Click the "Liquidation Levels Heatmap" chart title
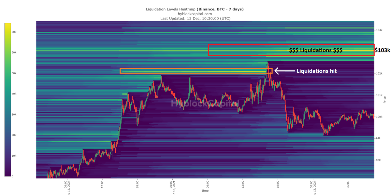 click(x=195, y=9)
